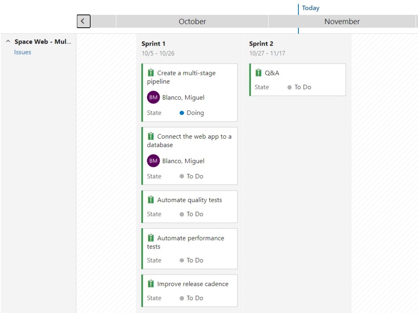This screenshot has width=418, height=313.
Task: Collapse the Space Web team row
Action: 8,42
